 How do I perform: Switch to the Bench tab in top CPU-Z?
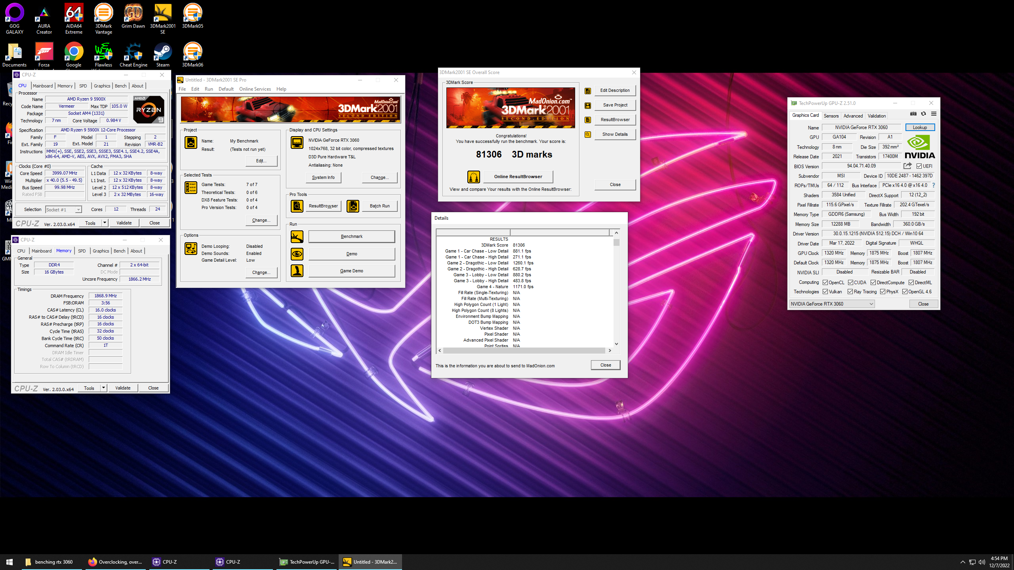[121, 86]
